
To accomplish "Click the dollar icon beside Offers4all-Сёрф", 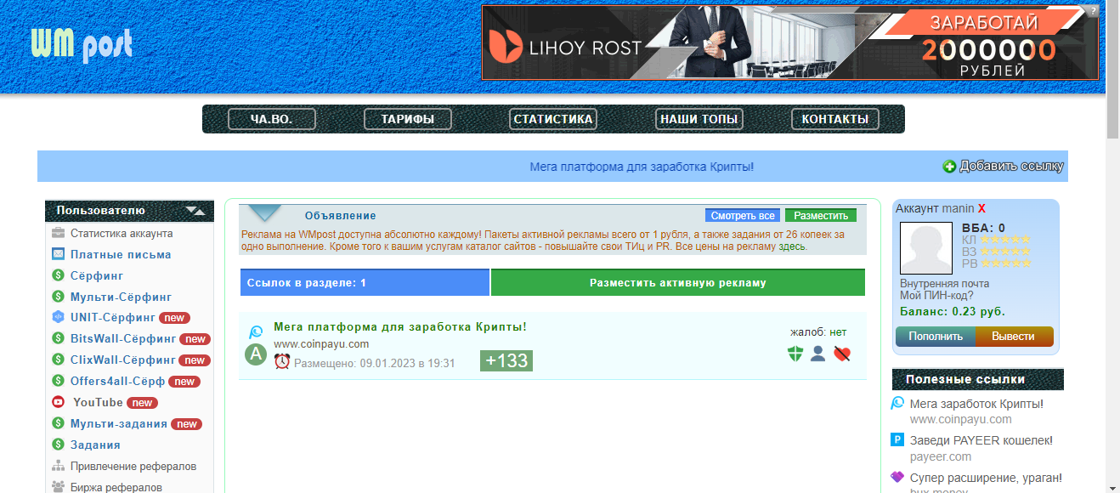I will [59, 381].
